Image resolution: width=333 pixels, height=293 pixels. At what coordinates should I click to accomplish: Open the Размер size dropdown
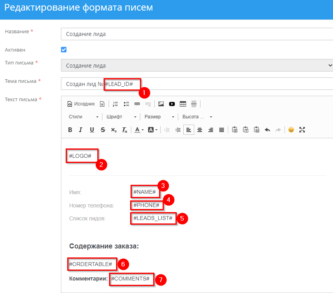click(159, 117)
